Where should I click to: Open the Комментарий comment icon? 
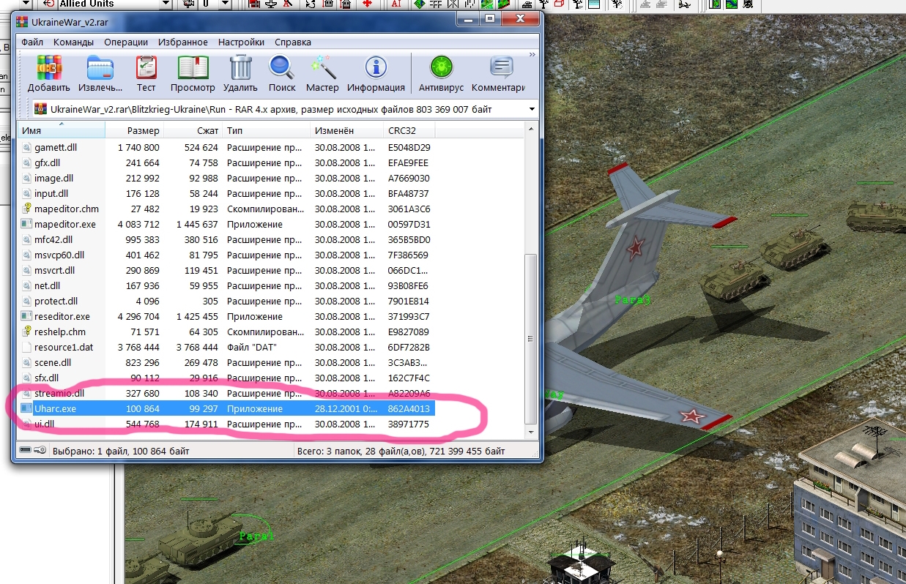coord(500,70)
